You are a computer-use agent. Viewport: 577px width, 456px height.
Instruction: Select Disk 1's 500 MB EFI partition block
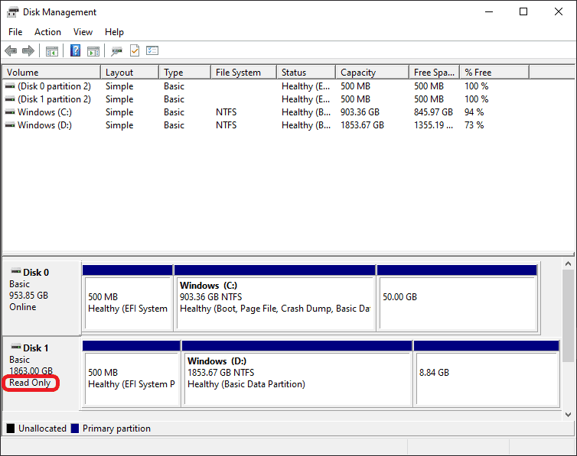click(x=131, y=377)
